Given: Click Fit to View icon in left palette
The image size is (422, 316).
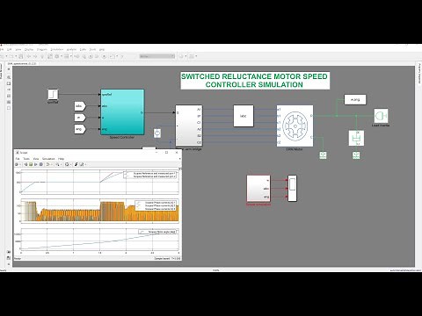Looking at the screenshot, I should 9,83.
